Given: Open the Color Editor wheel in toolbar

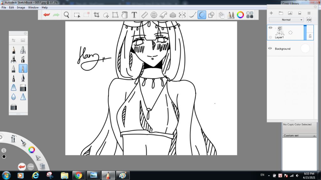Looking at the screenshot, I should (x=240, y=15).
